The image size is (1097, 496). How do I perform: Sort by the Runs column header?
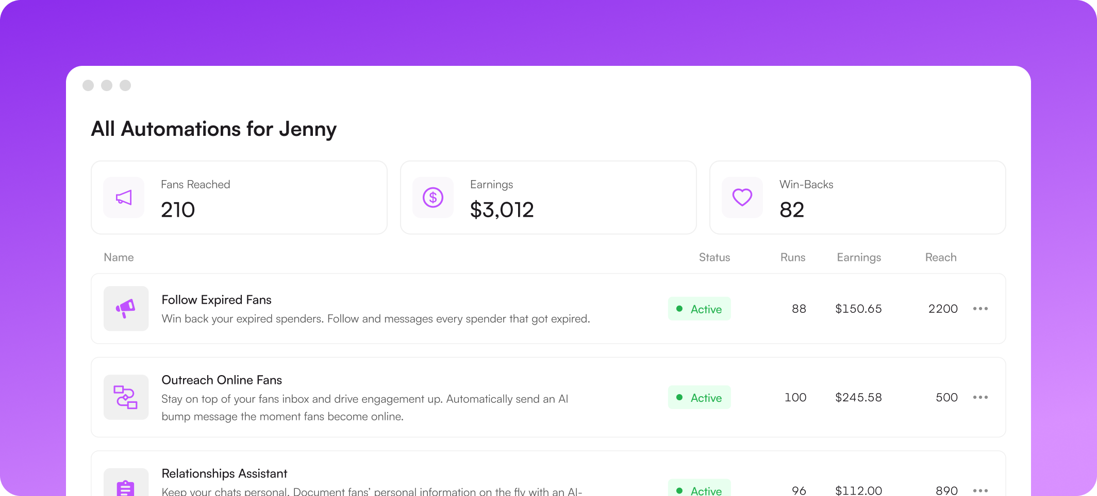[x=793, y=257]
